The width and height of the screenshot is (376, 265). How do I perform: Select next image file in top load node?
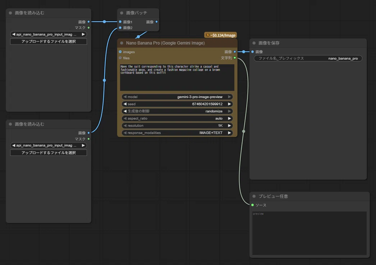[83, 34]
